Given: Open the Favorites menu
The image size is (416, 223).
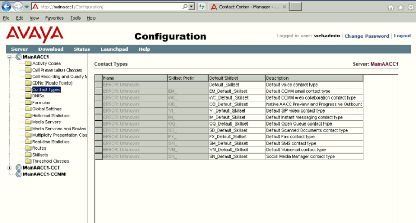Looking at the screenshot, I should click(55, 18).
